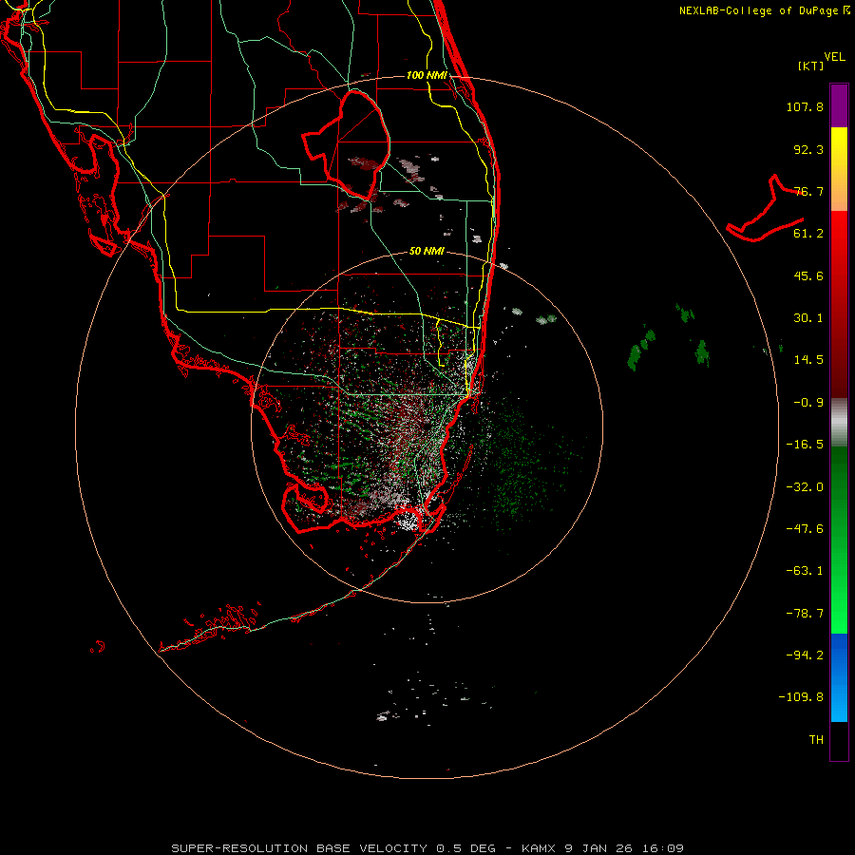The image size is (855, 855).
Task: Click the VEL legend title
Action: (x=834, y=57)
